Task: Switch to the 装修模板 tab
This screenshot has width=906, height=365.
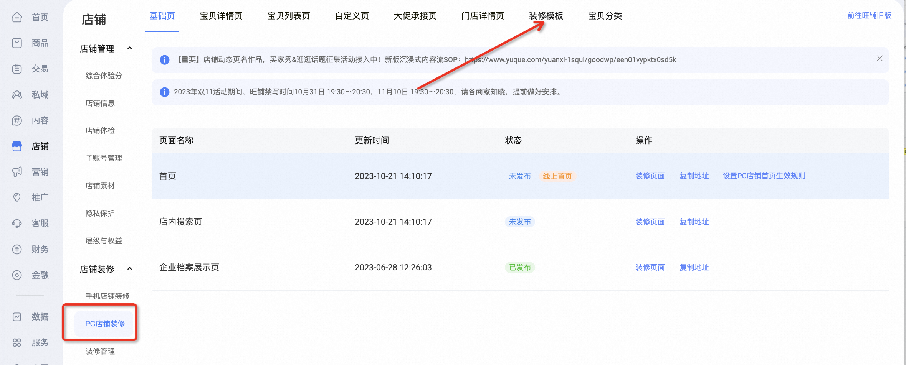Action: click(546, 16)
